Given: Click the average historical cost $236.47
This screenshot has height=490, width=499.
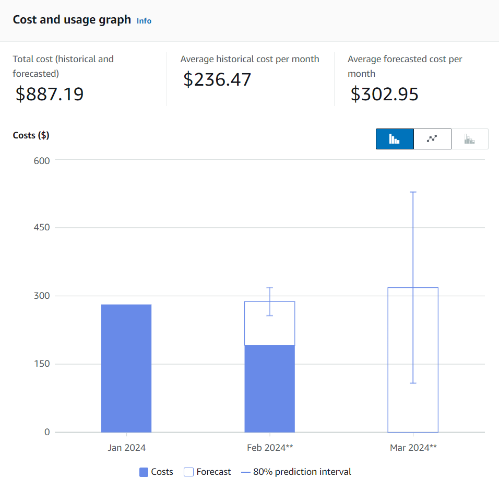Looking at the screenshot, I should (x=217, y=79).
